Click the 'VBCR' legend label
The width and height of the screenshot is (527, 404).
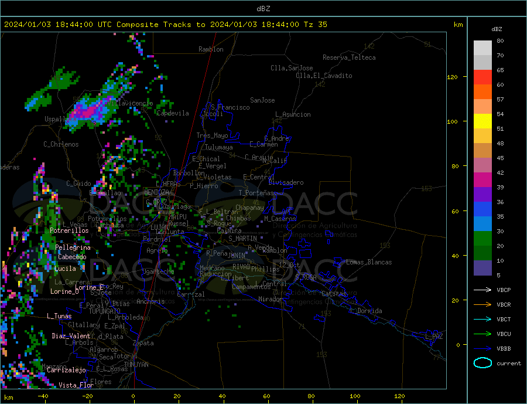pos(504,305)
